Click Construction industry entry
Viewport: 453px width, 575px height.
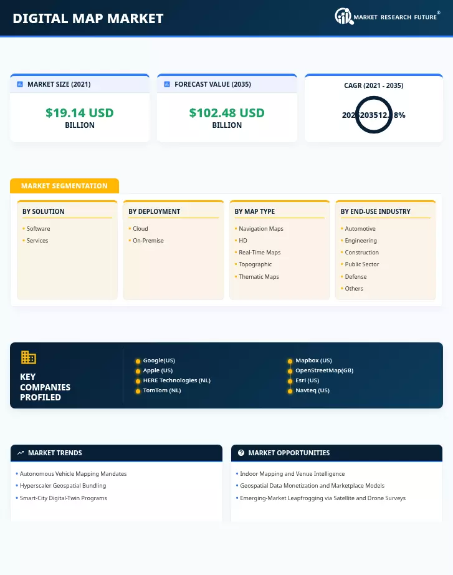[362, 253]
